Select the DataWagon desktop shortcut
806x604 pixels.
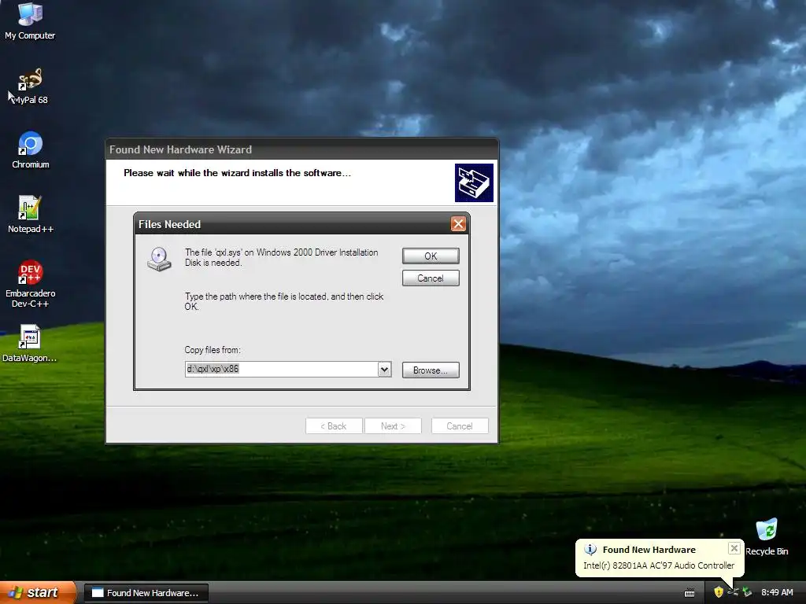point(29,343)
